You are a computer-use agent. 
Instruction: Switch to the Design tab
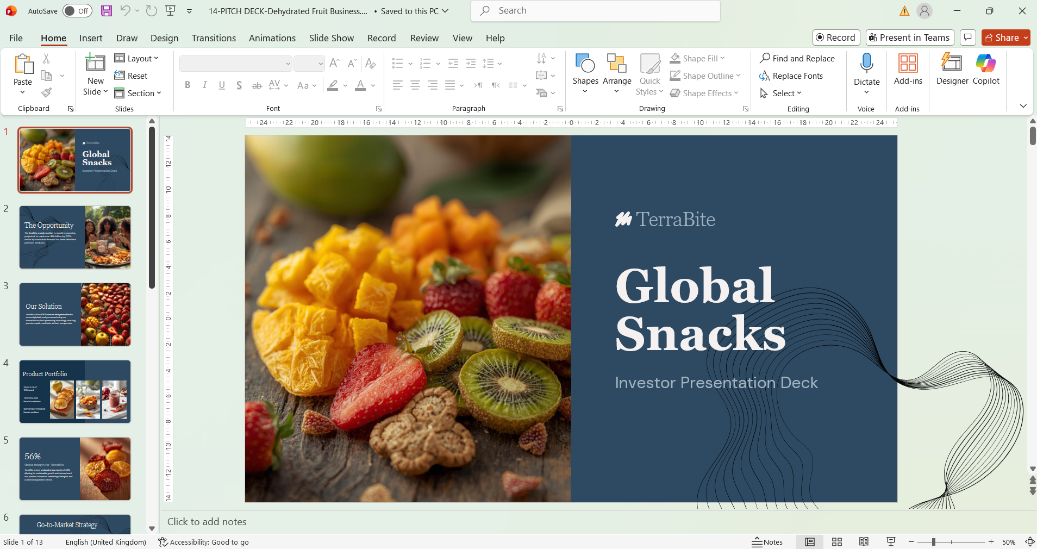click(164, 38)
